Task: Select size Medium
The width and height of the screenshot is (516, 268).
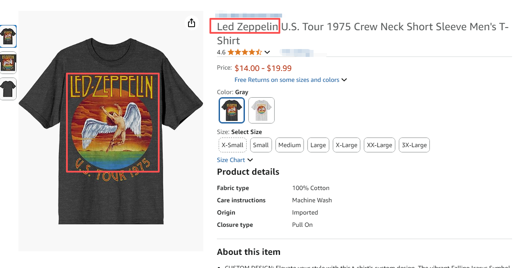Action: click(289, 145)
